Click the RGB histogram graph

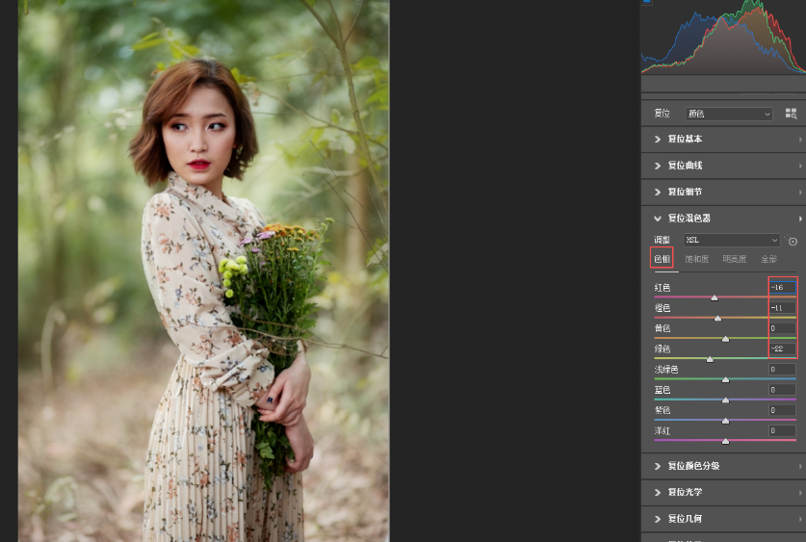[723, 37]
